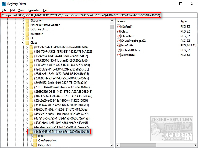This screenshot has width=198, height=148.
Task: Click the REG_SZ type of SilentInstall
Action: (185, 55)
